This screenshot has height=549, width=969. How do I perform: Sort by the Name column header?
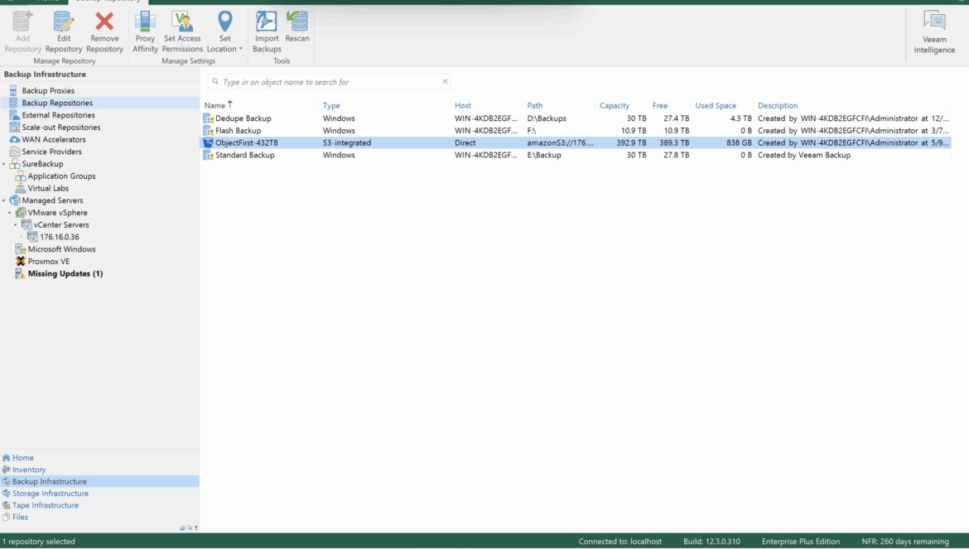pyautogui.click(x=215, y=106)
